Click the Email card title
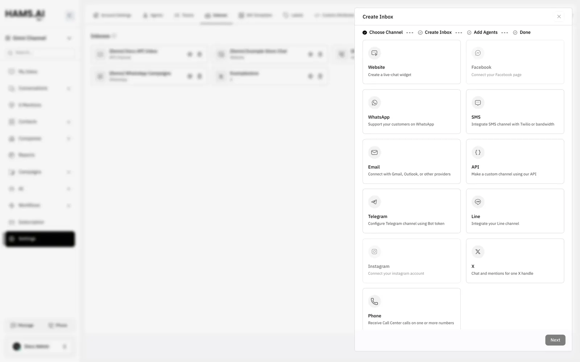Viewport: 580px width, 362px height. click(x=374, y=167)
